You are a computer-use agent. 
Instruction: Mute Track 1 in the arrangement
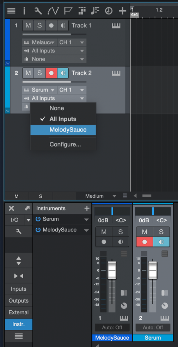point(28,25)
